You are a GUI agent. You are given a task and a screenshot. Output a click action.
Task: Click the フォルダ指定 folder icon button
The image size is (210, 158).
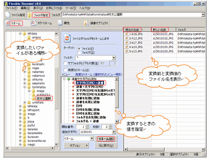tap(30, 15)
